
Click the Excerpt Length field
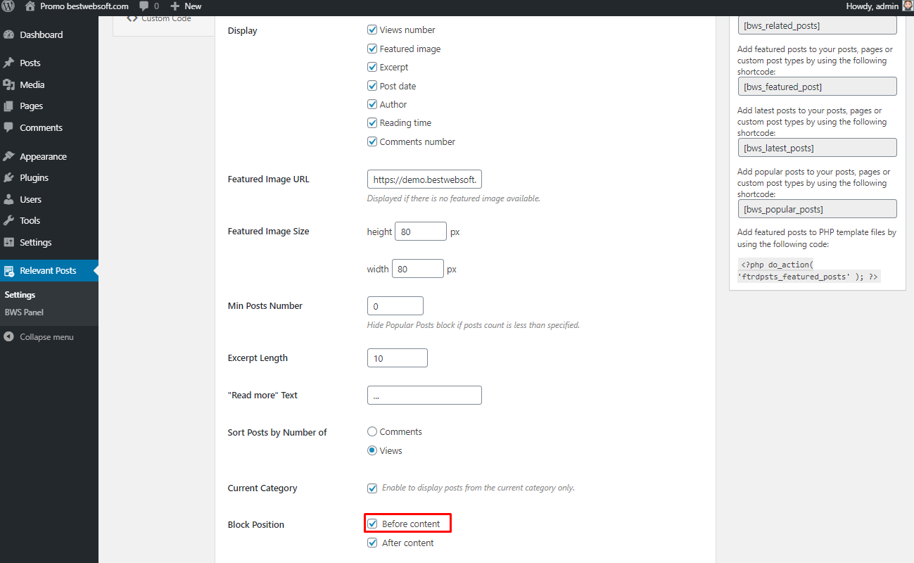(398, 358)
